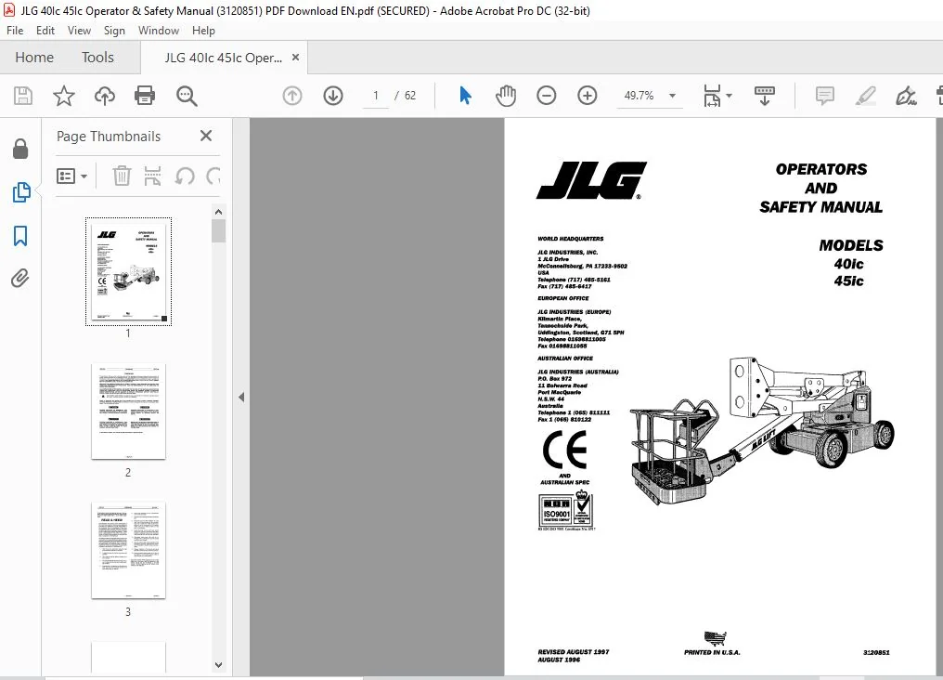Click the thumbnails scrollbar handle

click(x=218, y=231)
